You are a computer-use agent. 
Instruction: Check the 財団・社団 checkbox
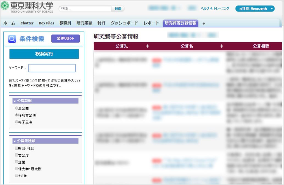pyautogui.click(x=16, y=148)
